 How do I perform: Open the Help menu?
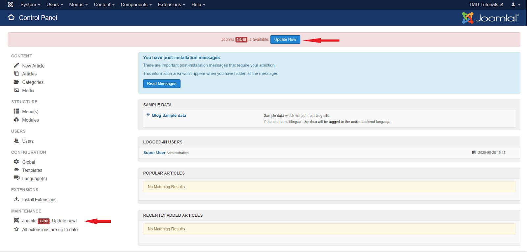(198, 5)
